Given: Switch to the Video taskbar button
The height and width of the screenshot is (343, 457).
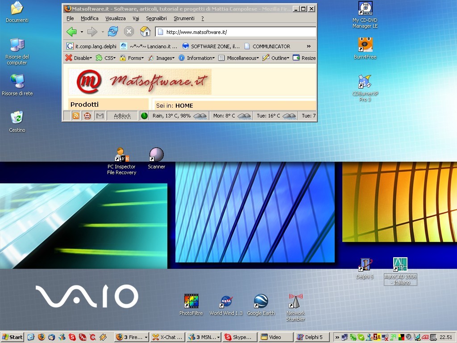Looking at the screenshot, I should (276, 337).
